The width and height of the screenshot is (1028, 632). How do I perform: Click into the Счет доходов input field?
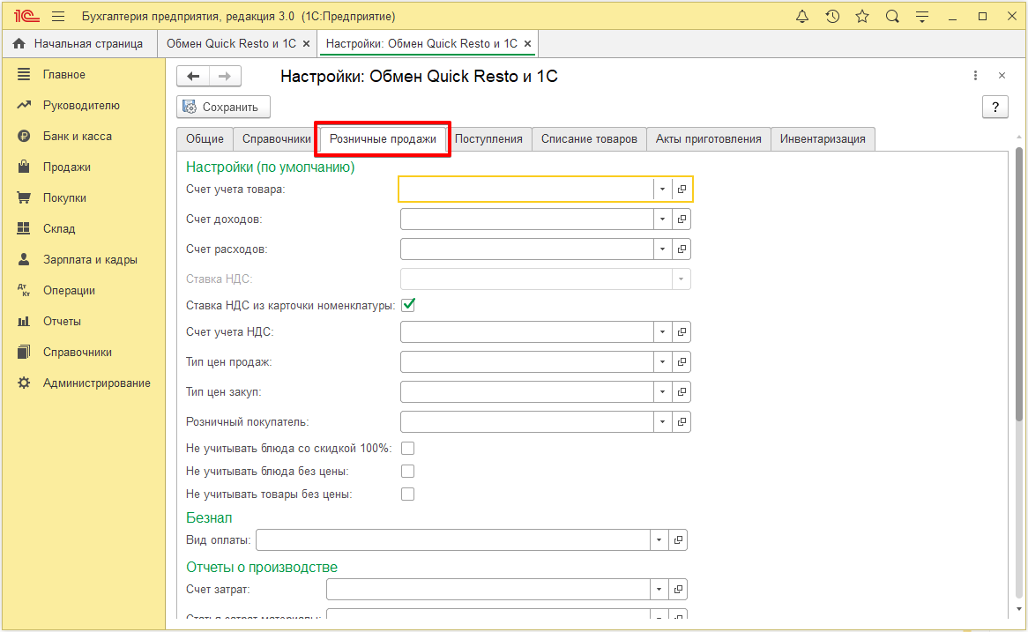pyautogui.click(x=527, y=219)
